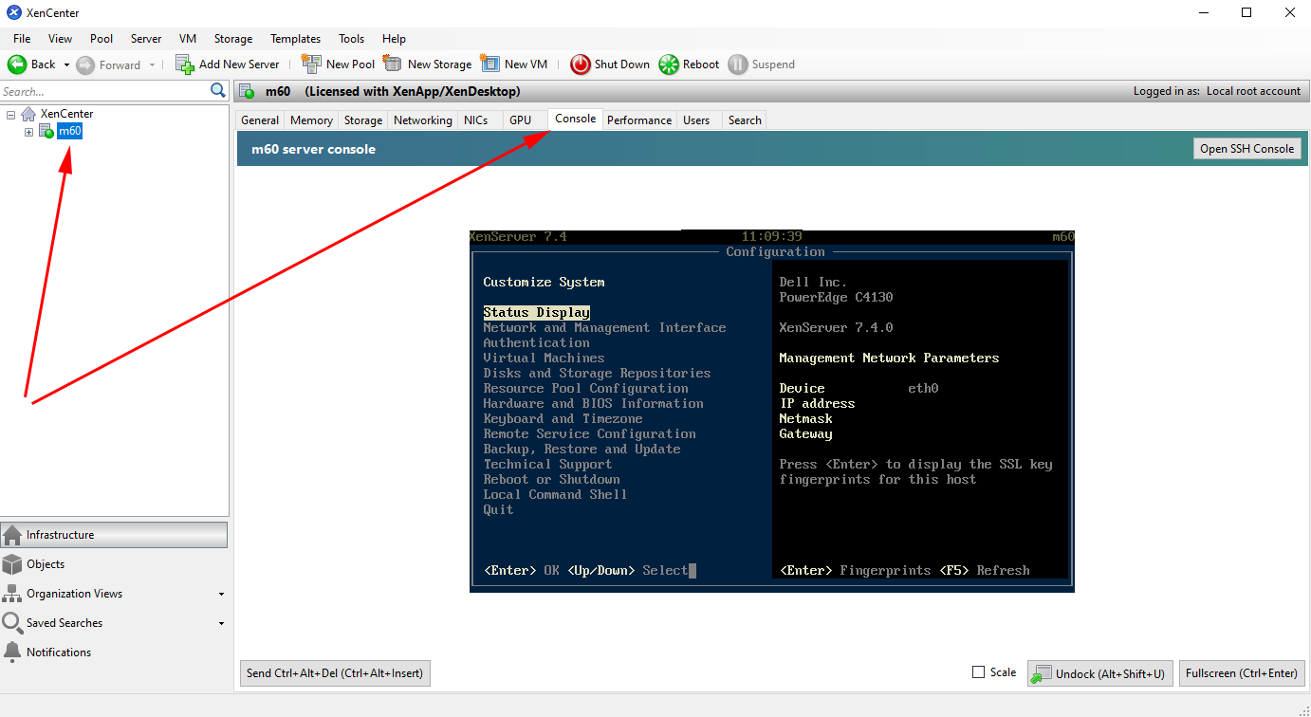Click the XenCenter app icon in title bar
Screen dimensions: 1311x717
click(x=14, y=13)
